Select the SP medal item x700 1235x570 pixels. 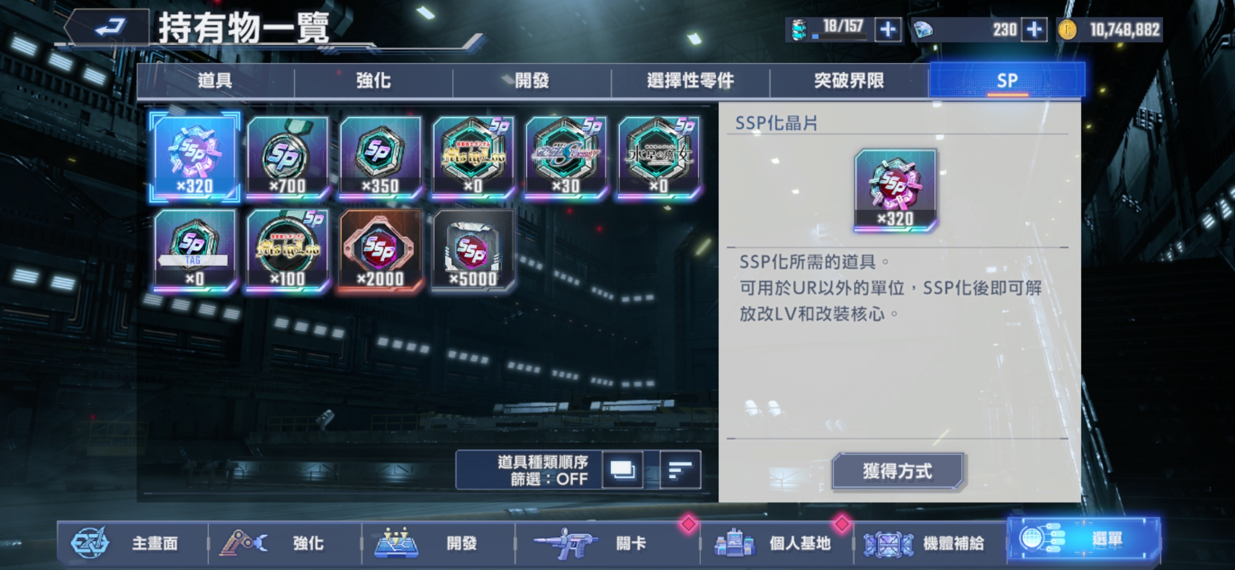(x=288, y=157)
